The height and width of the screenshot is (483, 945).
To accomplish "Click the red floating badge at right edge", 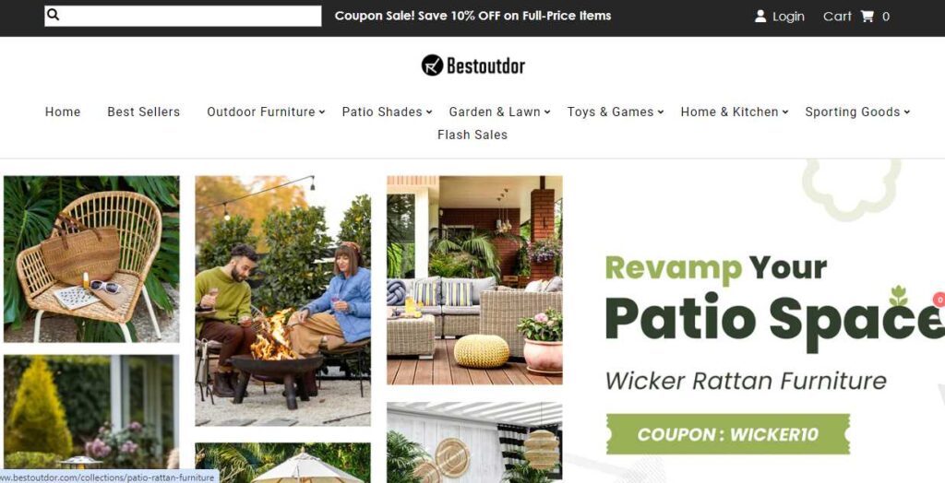I will coord(939,299).
